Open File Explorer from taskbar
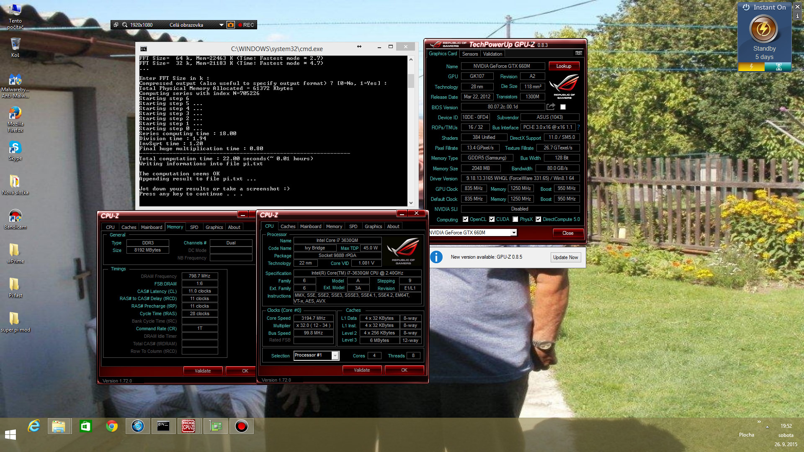804x452 pixels. 59,426
